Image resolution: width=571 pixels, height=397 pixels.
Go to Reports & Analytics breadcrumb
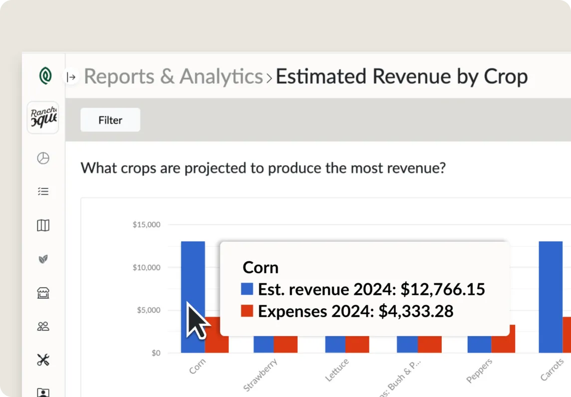(x=173, y=77)
